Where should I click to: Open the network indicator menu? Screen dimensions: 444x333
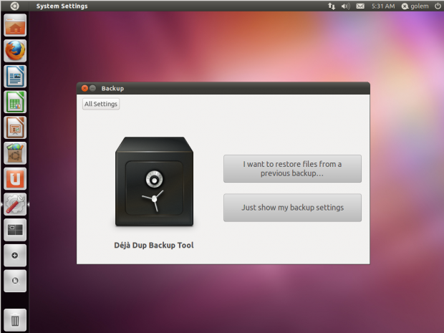(x=332, y=6)
